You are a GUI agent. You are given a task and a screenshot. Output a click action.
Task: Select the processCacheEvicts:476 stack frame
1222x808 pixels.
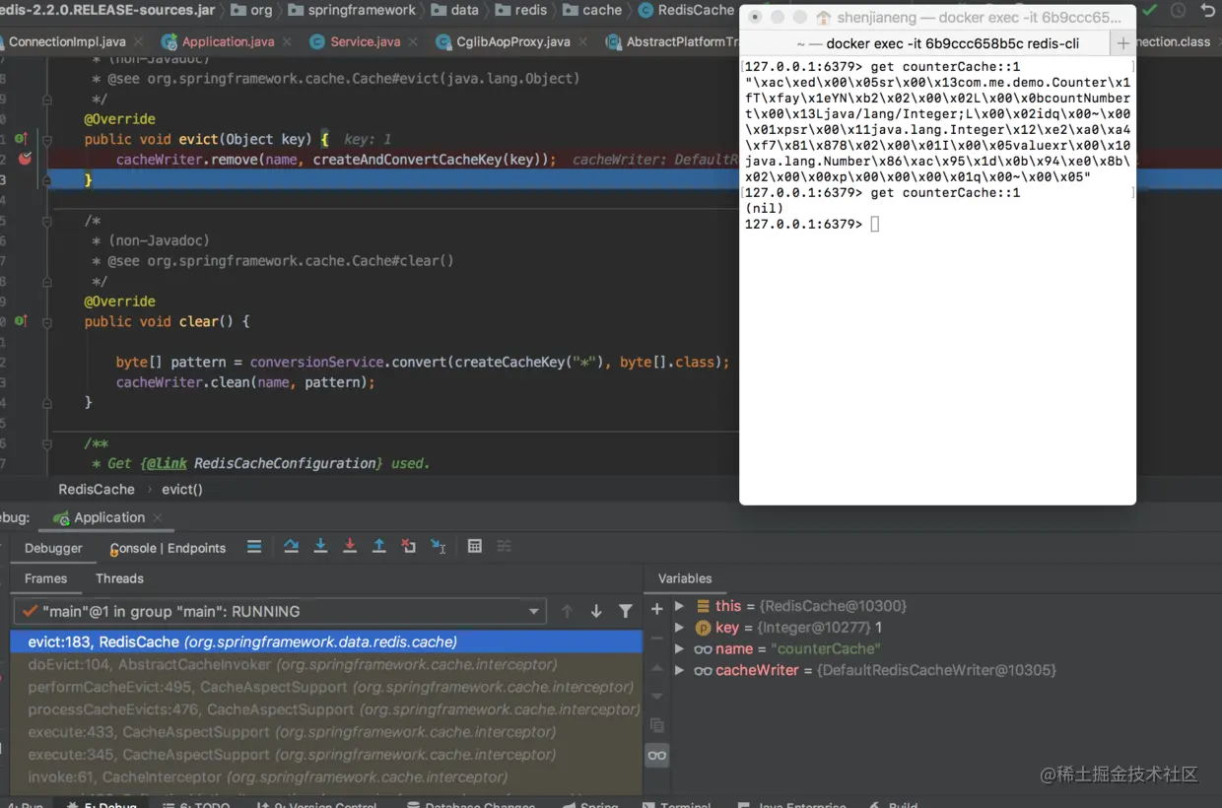coord(326,709)
